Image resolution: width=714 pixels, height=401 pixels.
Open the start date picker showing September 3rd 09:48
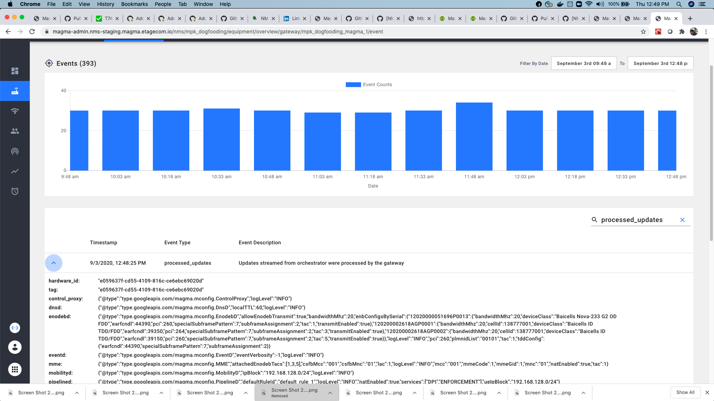[584, 63]
